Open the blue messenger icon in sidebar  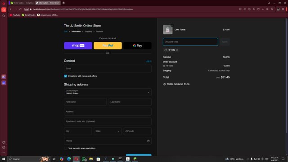(x=4, y=83)
